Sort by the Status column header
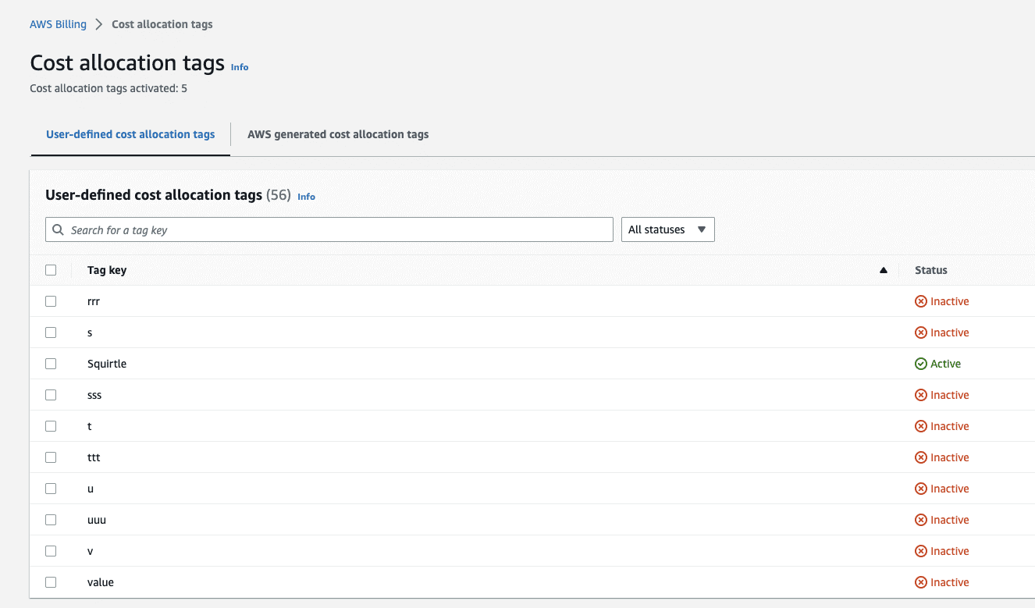Screen dimensions: 1035x608 [x=931, y=270]
